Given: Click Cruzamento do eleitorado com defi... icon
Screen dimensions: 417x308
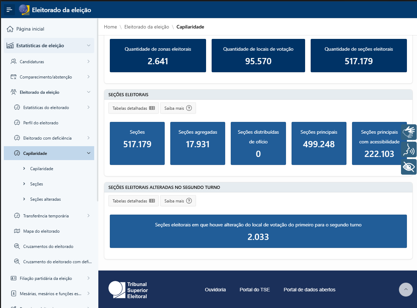Looking at the screenshot, I should [17, 261].
